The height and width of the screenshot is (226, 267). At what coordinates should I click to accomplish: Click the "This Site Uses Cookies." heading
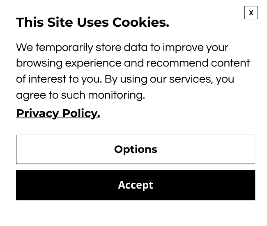[x=92, y=22]
